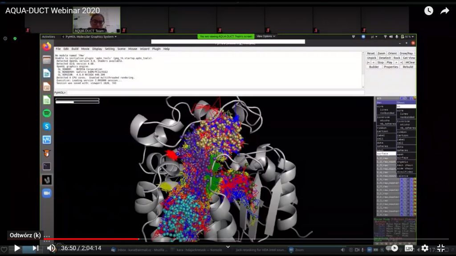Open the System Monitor dock icon

pos(46,140)
